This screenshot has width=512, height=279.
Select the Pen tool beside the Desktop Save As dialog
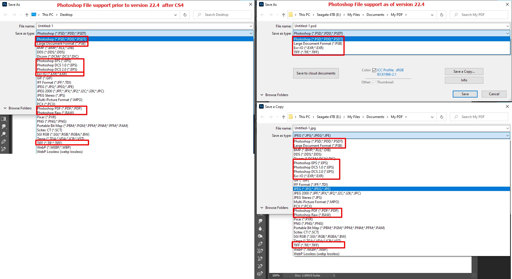point(3,141)
